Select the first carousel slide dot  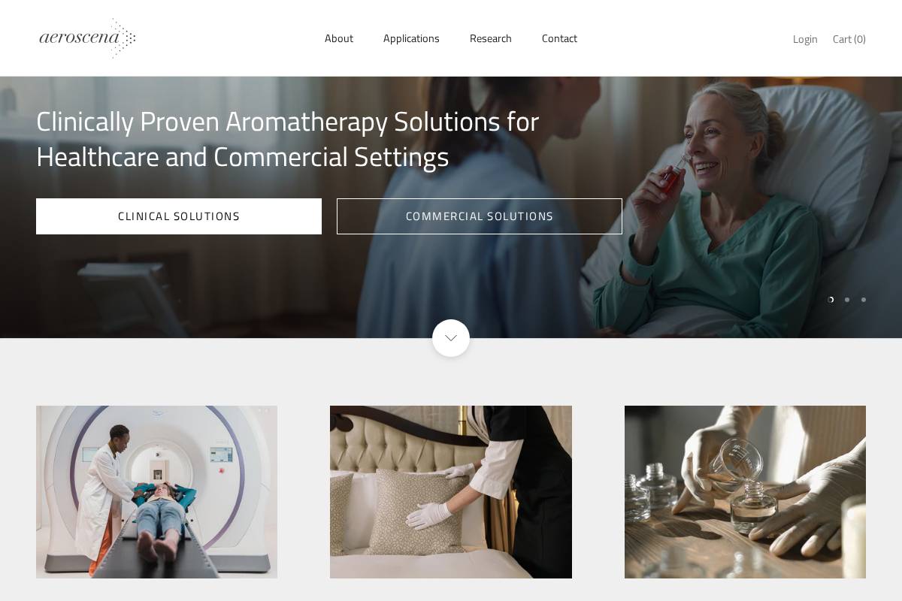point(831,300)
